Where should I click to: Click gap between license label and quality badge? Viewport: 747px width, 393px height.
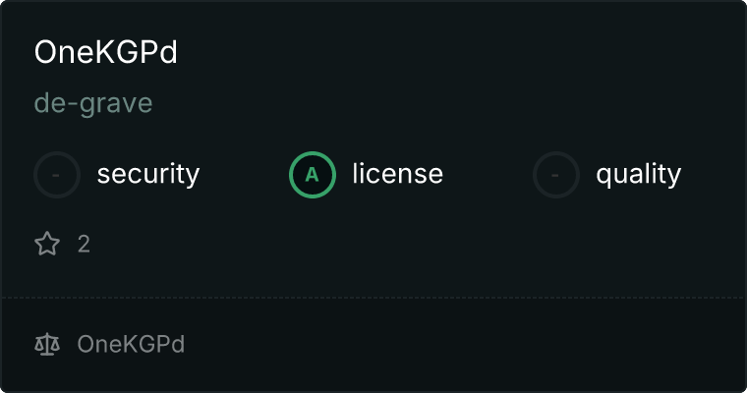click(488, 175)
